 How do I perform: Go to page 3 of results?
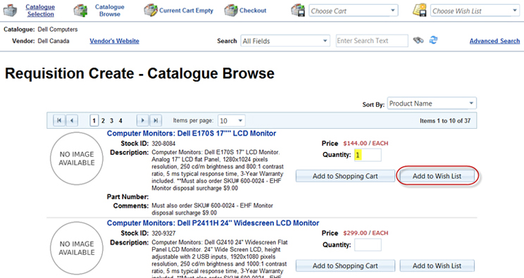pyautogui.click(x=111, y=120)
